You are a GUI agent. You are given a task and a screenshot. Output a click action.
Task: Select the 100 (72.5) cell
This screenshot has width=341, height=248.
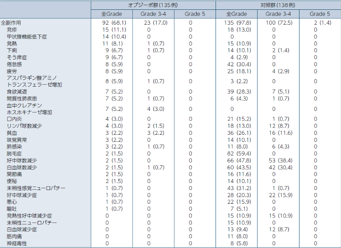[279, 23]
